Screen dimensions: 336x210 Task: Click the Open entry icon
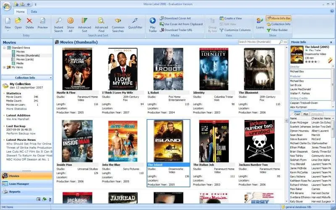click(x=18, y=21)
